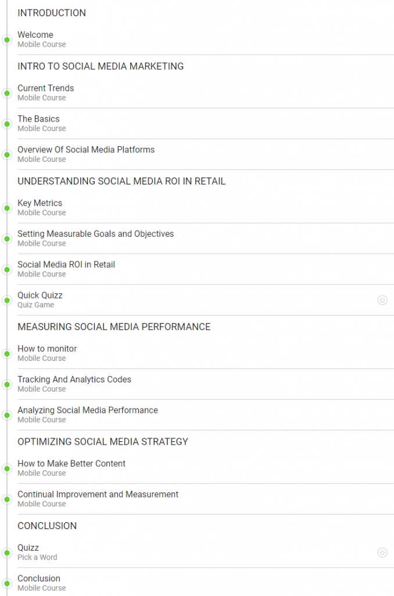Image resolution: width=394 pixels, height=596 pixels.
Task: Select Continual Improvement and Measurement lesson
Action: pyautogui.click(x=98, y=495)
